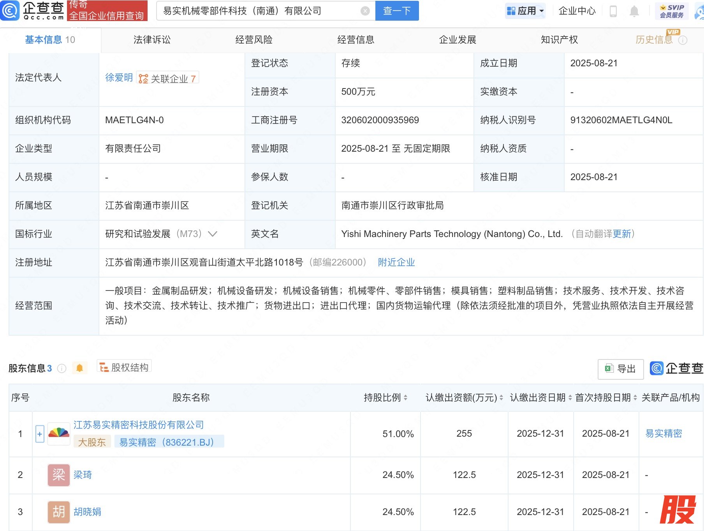Sort by 认缴出资额 column
Image resolution: width=704 pixels, height=531 pixels.
coord(501,398)
